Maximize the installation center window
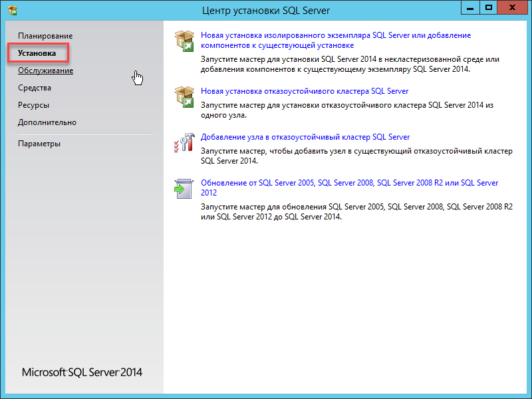This screenshot has width=532, height=399. (x=489, y=8)
